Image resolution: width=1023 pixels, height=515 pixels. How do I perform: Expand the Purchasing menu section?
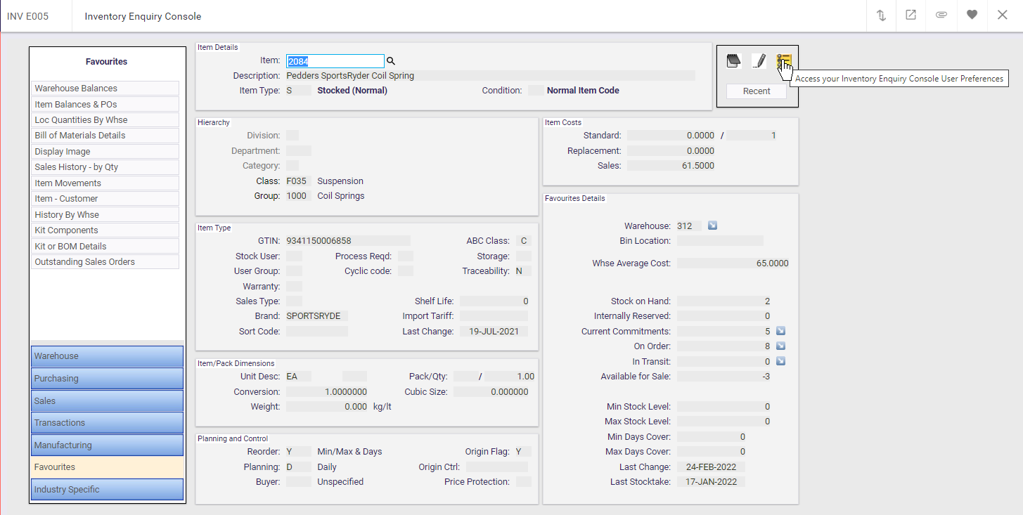(107, 379)
